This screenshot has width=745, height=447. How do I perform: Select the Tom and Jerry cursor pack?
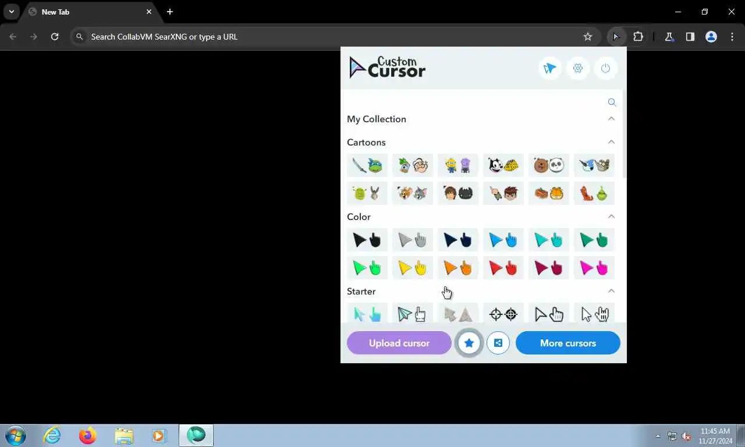click(x=413, y=193)
